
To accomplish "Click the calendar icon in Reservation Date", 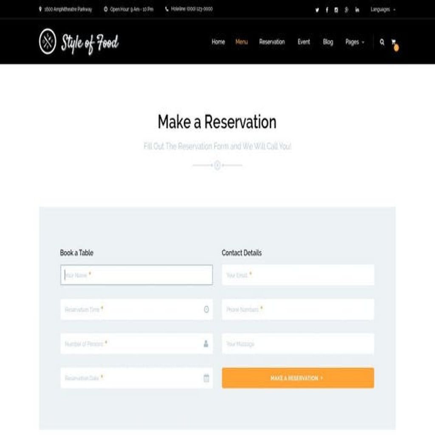I will (x=206, y=378).
